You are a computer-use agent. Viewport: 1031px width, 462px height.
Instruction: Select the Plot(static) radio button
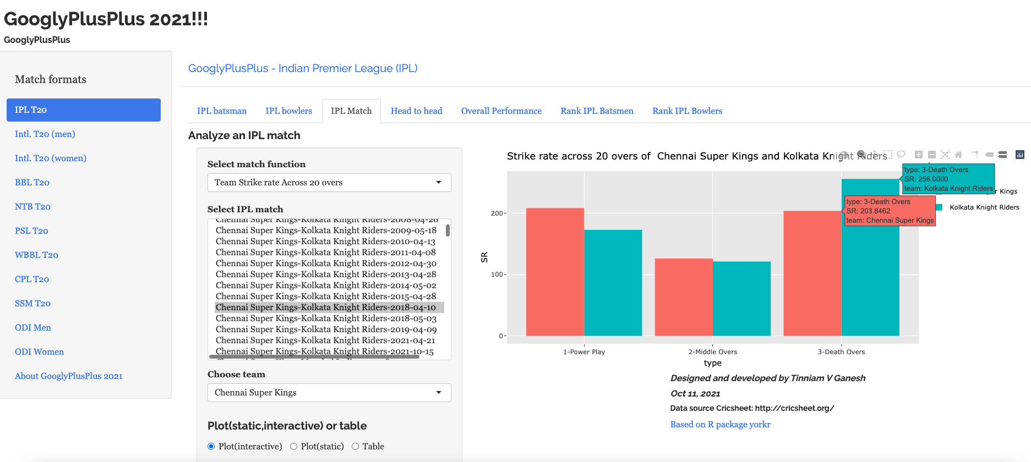(x=294, y=447)
